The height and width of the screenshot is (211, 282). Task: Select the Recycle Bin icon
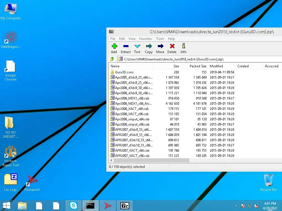coord(268,182)
